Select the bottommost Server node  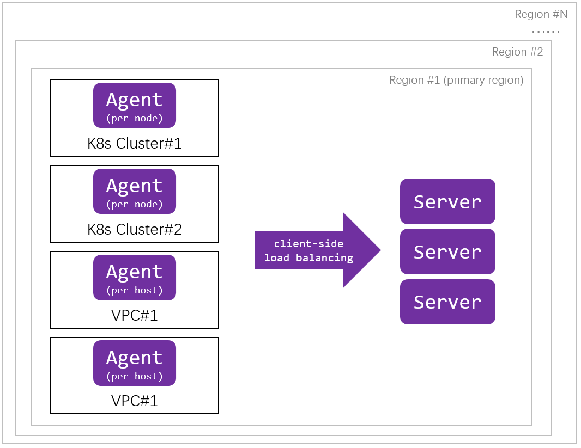point(447,302)
